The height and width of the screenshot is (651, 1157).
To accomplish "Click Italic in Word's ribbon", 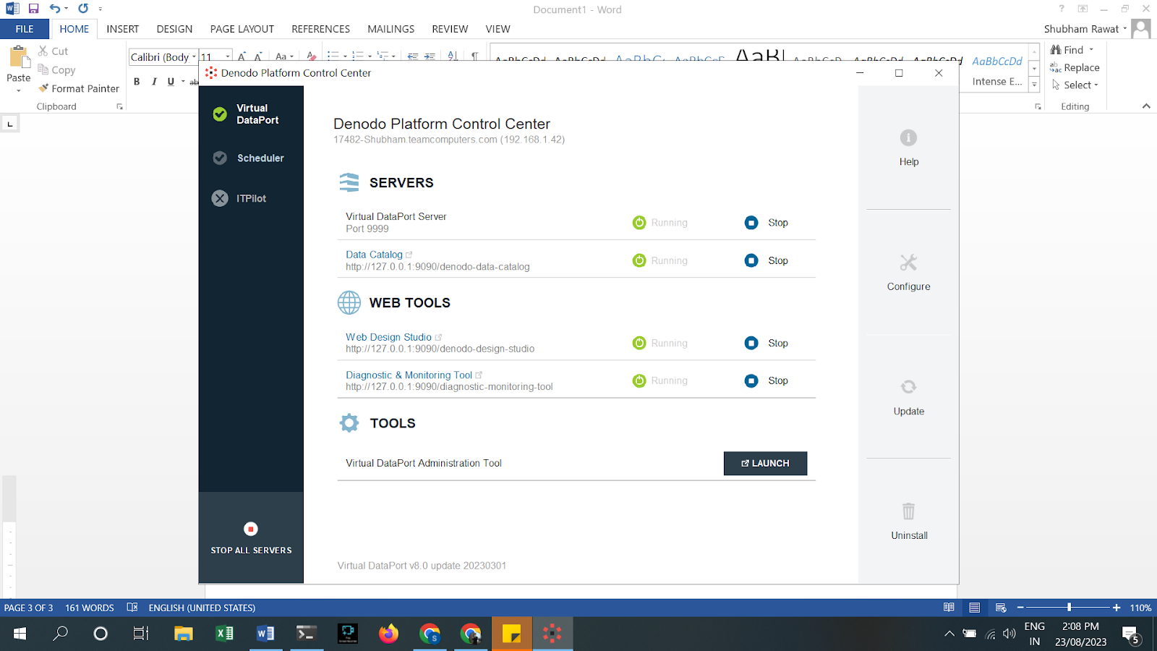I will click(x=154, y=82).
